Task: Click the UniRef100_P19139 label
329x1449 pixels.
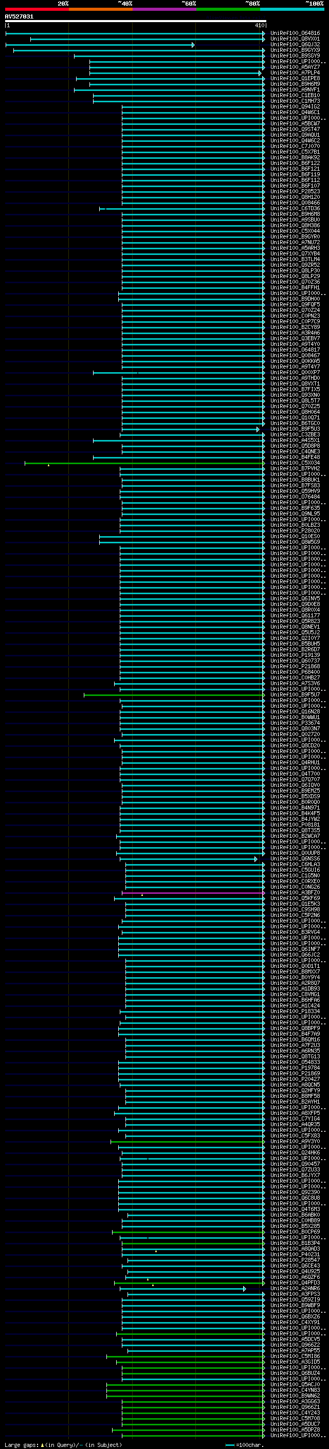Action: point(295,655)
